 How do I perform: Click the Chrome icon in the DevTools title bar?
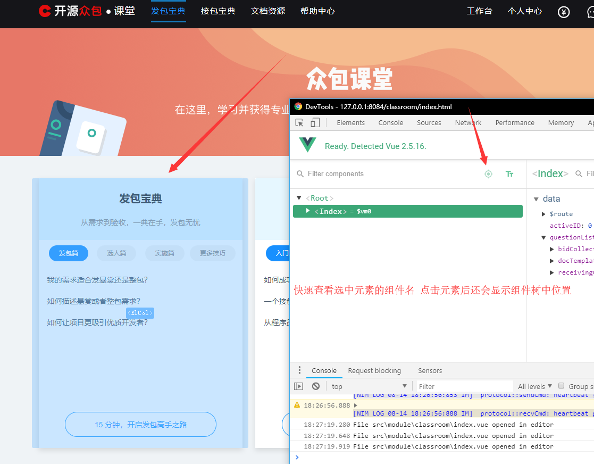(298, 106)
